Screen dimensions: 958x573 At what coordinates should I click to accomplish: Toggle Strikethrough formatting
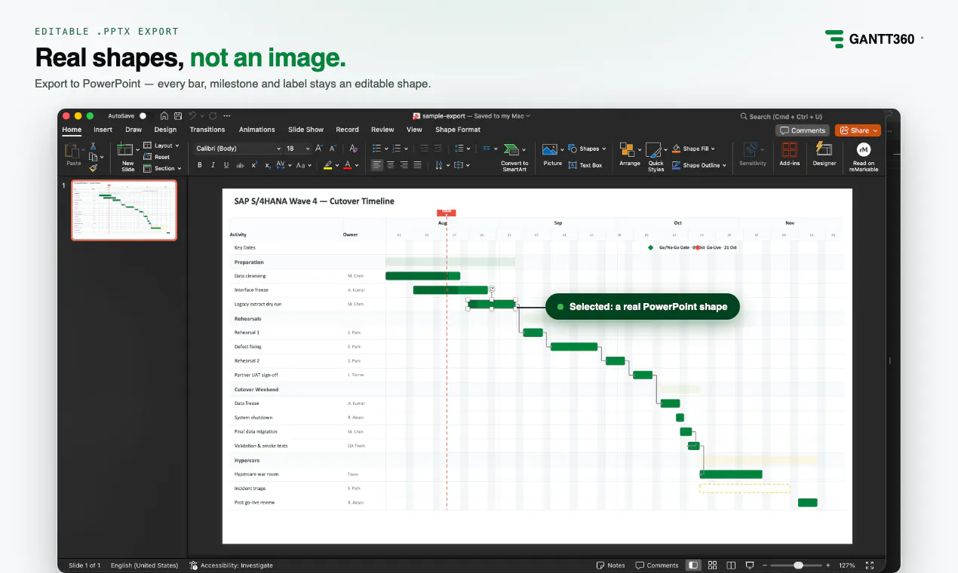pyautogui.click(x=240, y=165)
